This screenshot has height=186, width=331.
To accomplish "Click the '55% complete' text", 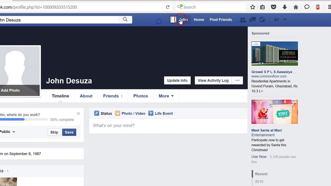I will point(62,120).
